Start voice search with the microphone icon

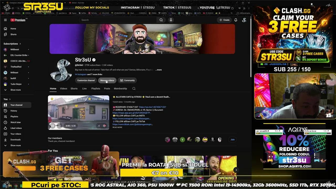pyautogui.click(x=171, y=20)
